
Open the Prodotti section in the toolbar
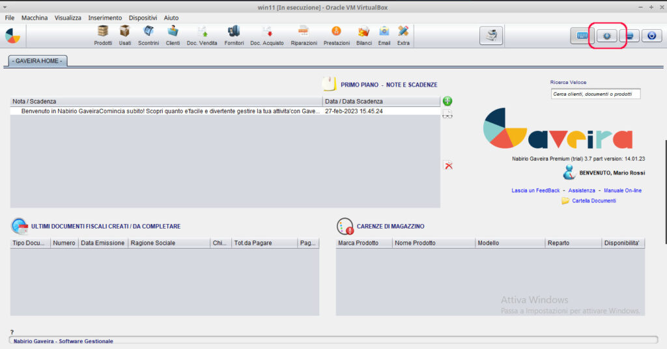[103, 35]
